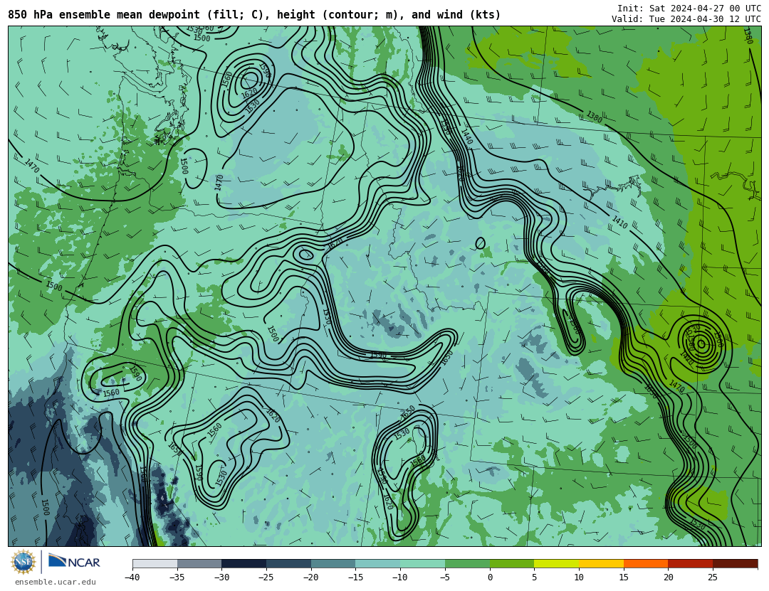
Task: Click the -35 colorbar tick label
Action: [177, 577]
